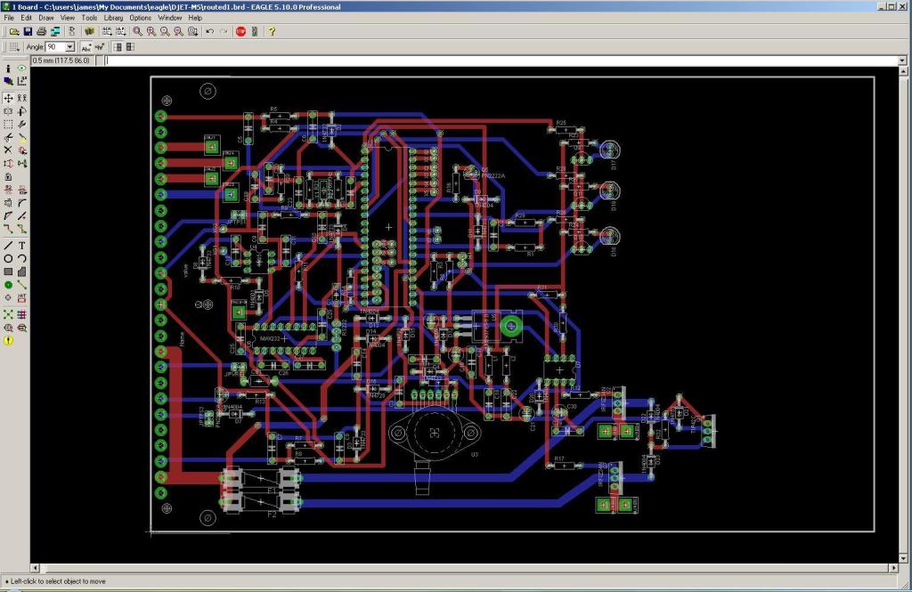912x592 pixels.
Task: Open the Autorouter tool
Action: point(21,314)
